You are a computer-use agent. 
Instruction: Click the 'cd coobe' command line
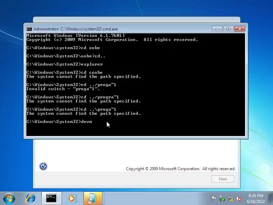[64, 72]
